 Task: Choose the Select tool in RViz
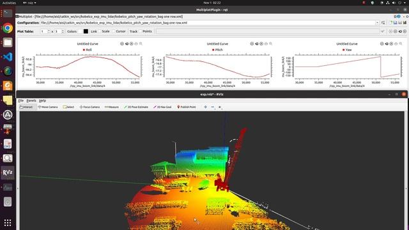coord(68,107)
